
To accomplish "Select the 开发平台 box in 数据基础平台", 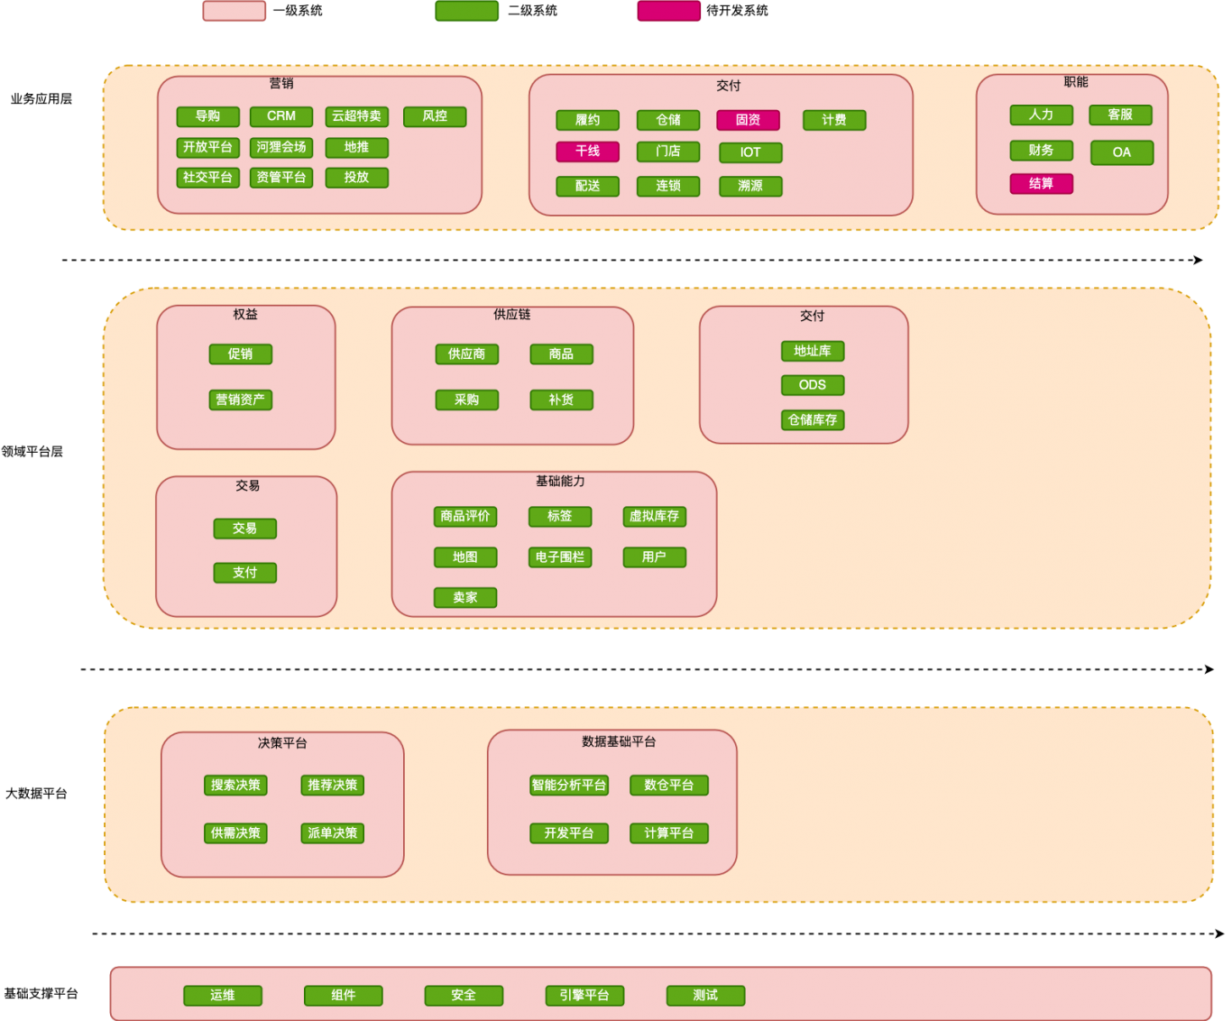I will pyautogui.click(x=569, y=833).
